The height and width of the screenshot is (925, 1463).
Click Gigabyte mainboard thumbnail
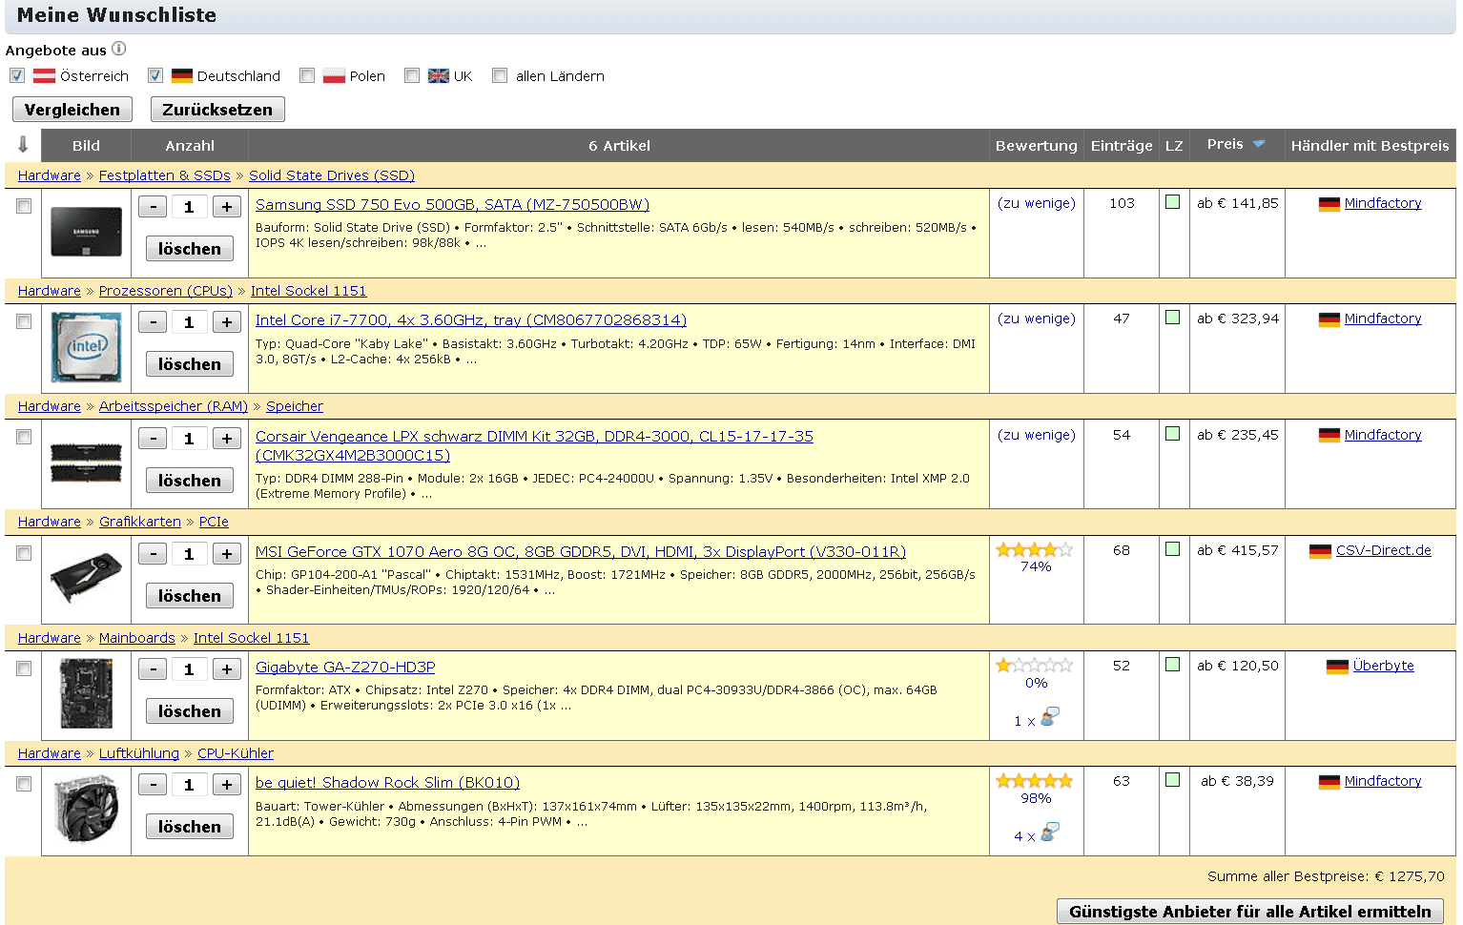pyautogui.click(x=86, y=693)
